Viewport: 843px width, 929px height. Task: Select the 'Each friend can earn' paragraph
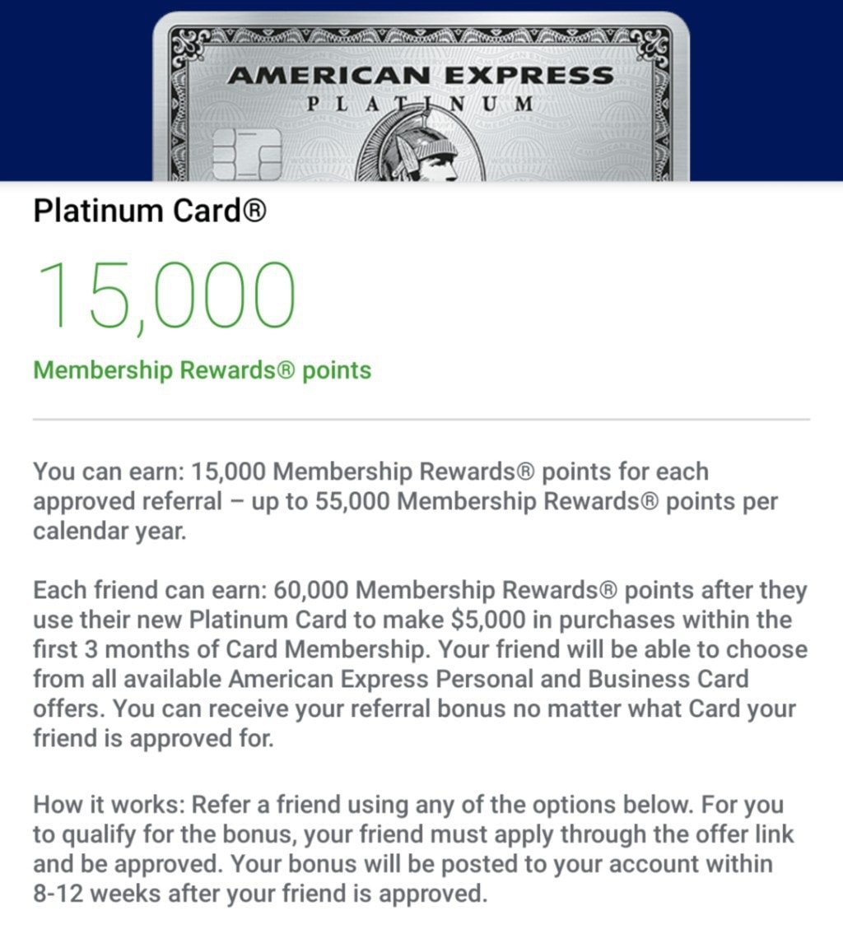pos(421,664)
